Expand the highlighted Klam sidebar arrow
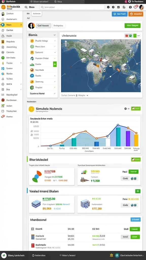The width and height of the screenshot is (146, 260). pyautogui.click(x=21, y=25)
